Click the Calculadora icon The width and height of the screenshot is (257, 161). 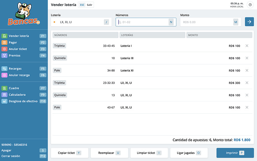click(4, 95)
